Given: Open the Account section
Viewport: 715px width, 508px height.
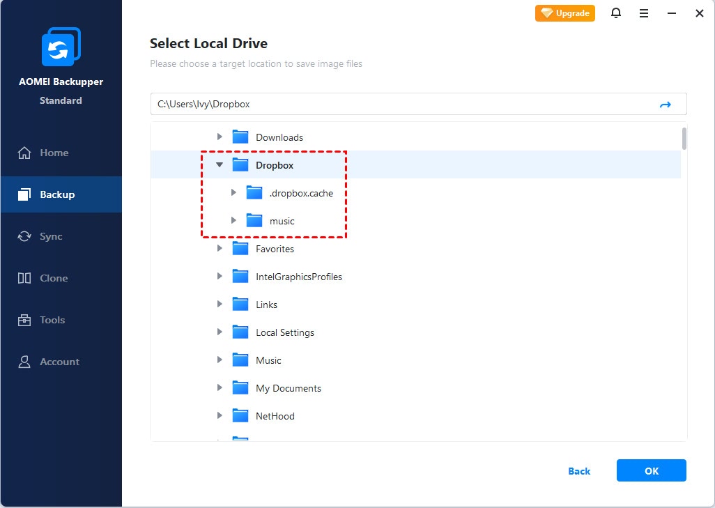Looking at the screenshot, I should [61, 362].
